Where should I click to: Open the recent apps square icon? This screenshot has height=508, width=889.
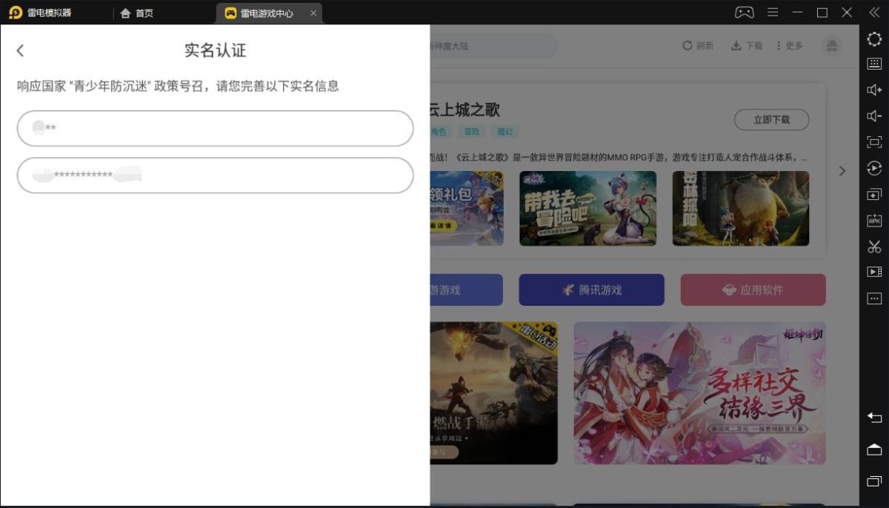(874, 481)
